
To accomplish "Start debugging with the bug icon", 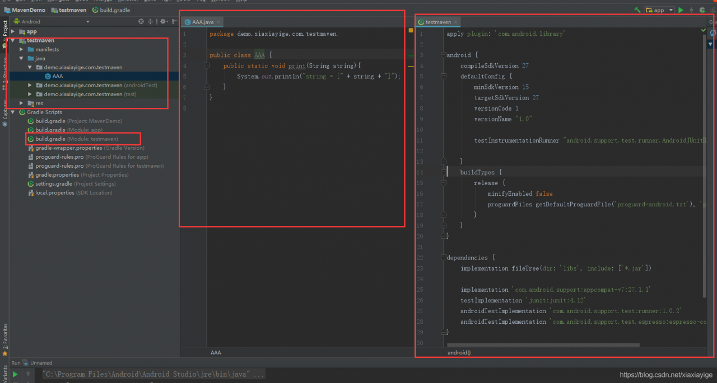I will click(x=702, y=10).
